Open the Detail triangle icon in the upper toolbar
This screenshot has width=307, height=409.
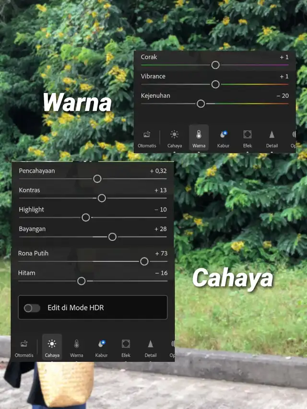(x=272, y=138)
